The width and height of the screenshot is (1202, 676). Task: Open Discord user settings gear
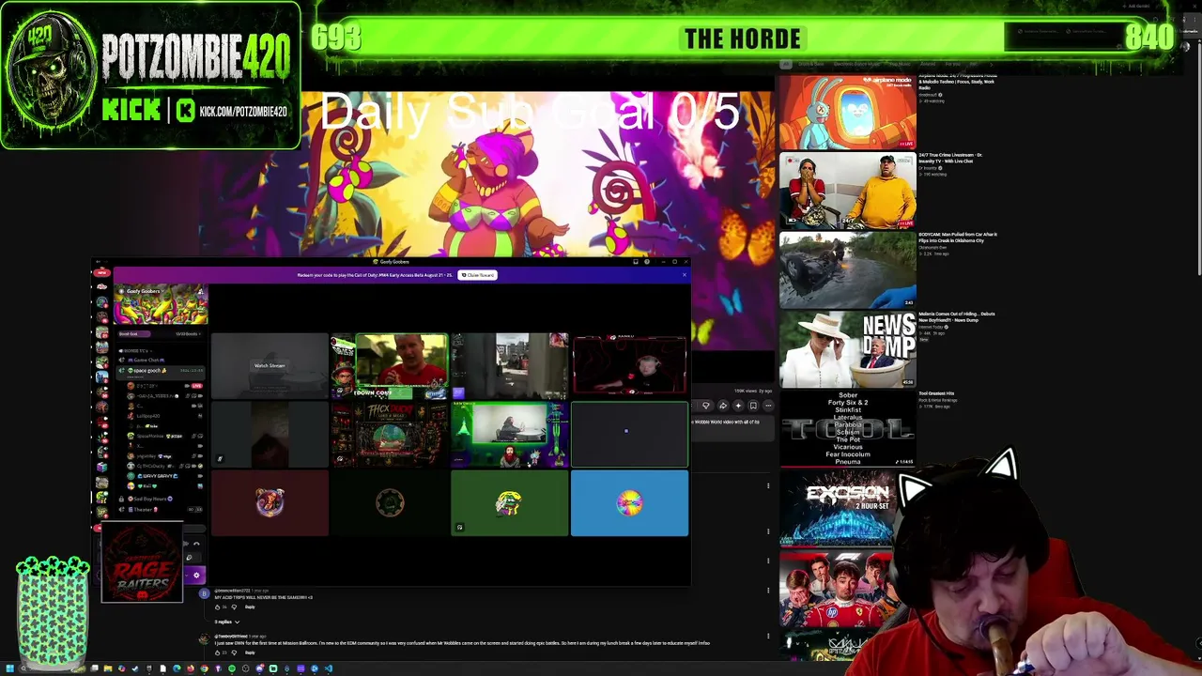click(196, 576)
